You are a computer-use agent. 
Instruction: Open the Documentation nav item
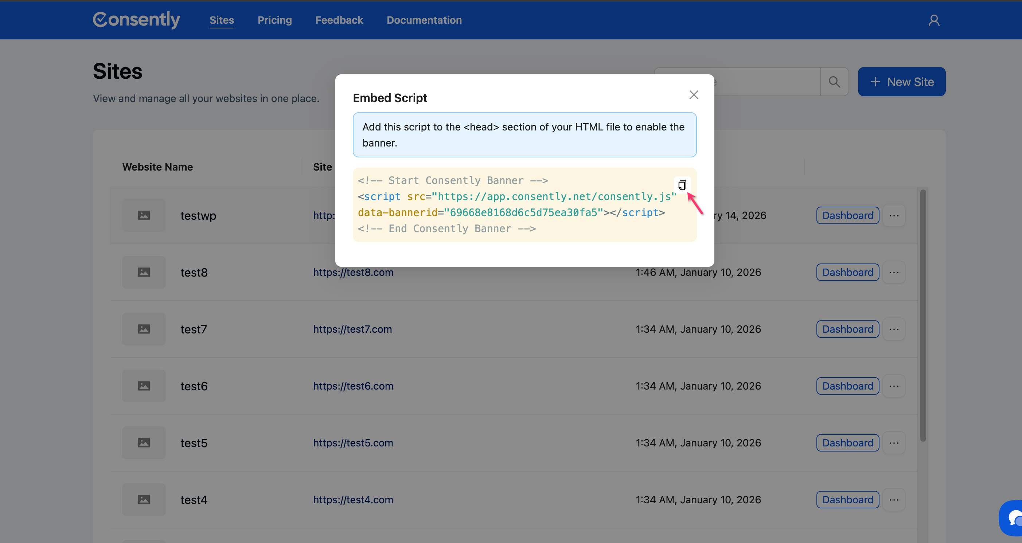click(424, 20)
